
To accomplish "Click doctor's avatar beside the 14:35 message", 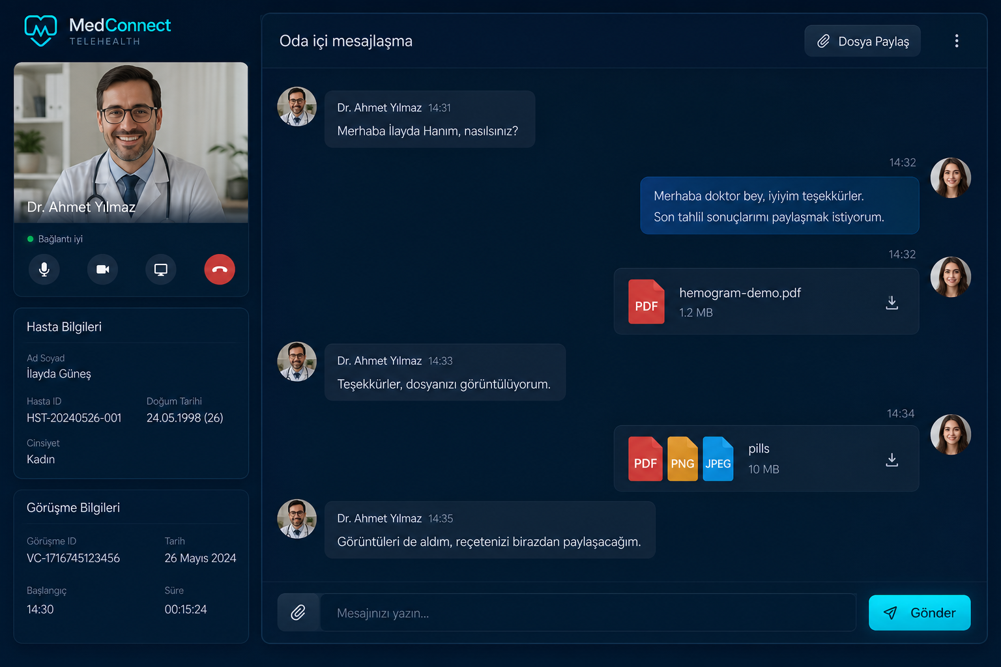I will pos(297,519).
